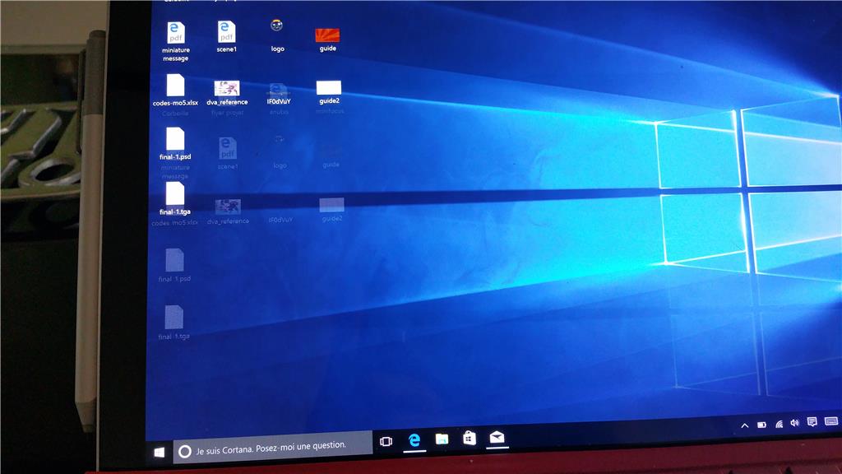Click the battery status tray icon
Viewport: 842px width, 474px height.
click(762, 425)
